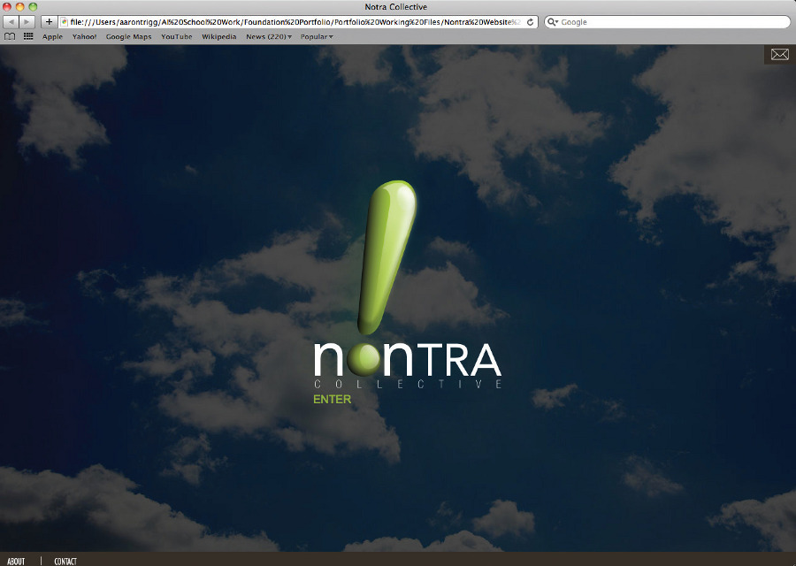Image resolution: width=796 pixels, height=566 pixels.
Task: Click the reload icon in the address bar
Action: (530, 21)
